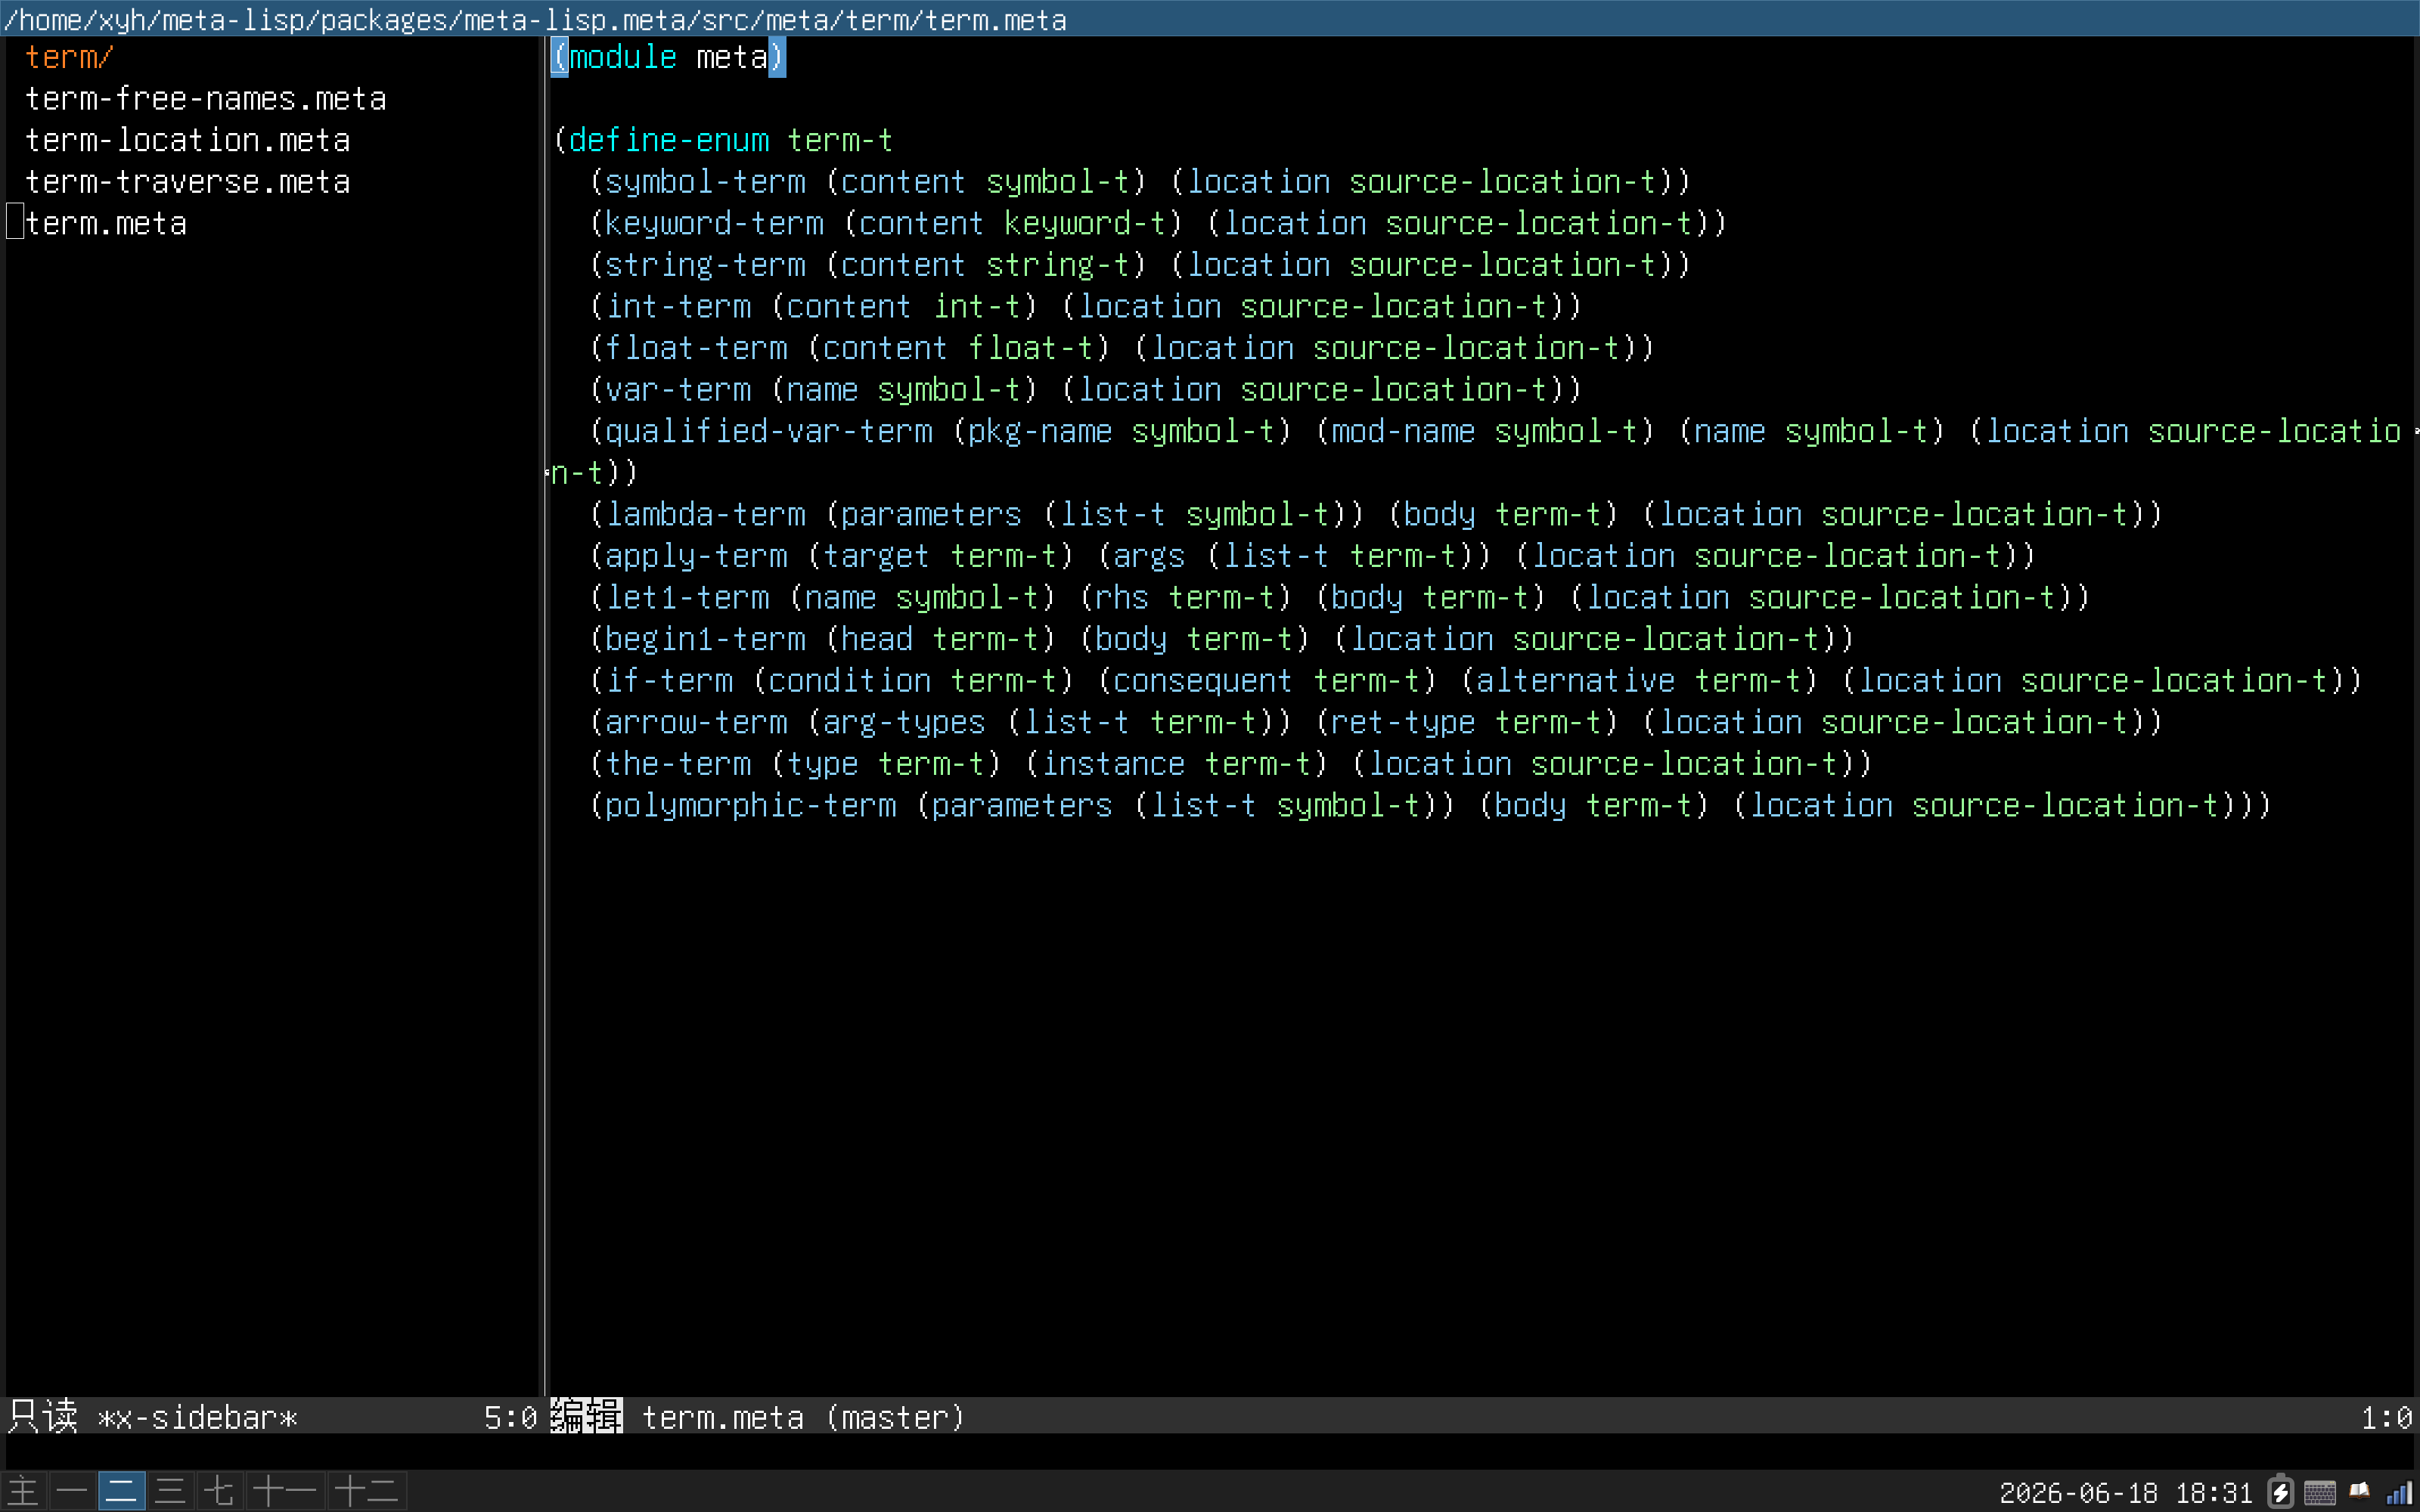Click arrow-term variant name

tap(696, 722)
